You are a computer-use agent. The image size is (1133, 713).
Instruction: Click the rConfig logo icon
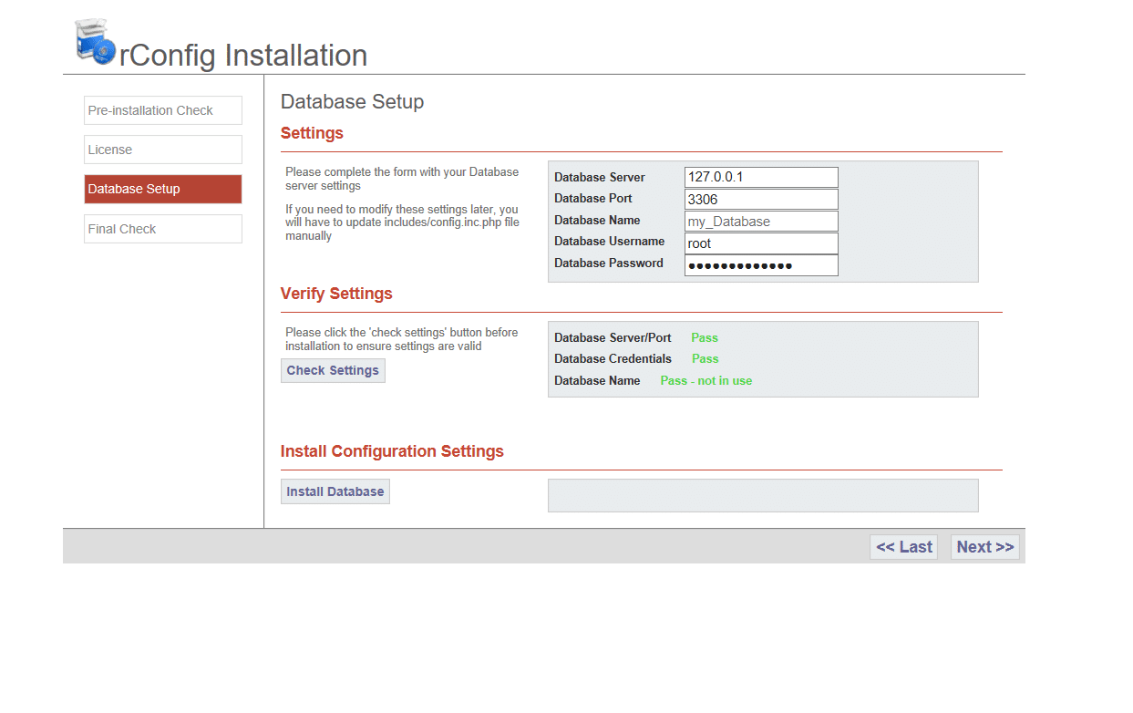pyautogui.click(x=95, y=41)
